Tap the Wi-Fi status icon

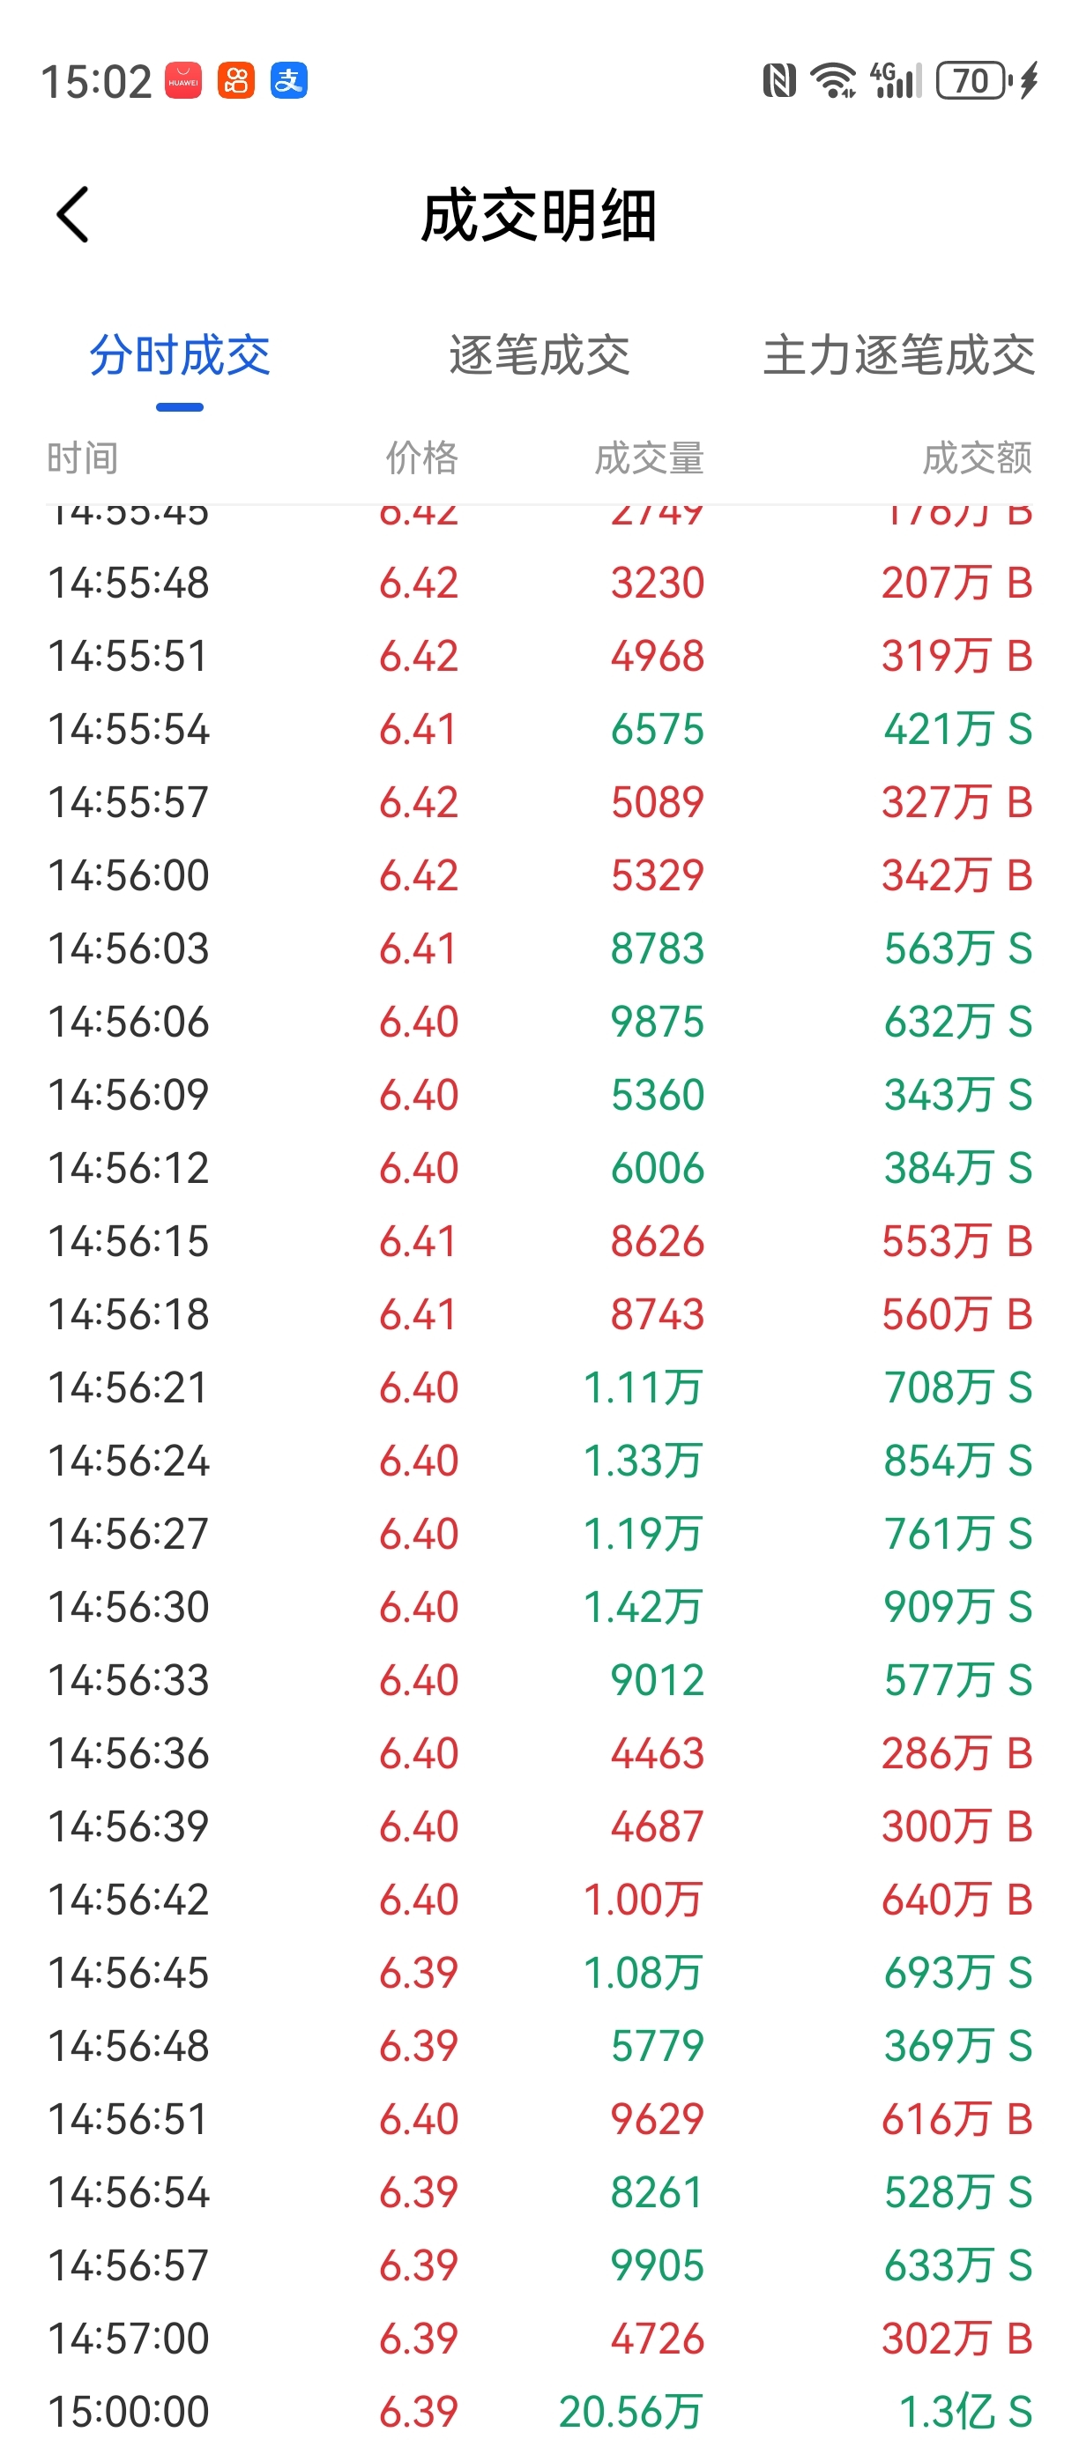tap(833, 81)
